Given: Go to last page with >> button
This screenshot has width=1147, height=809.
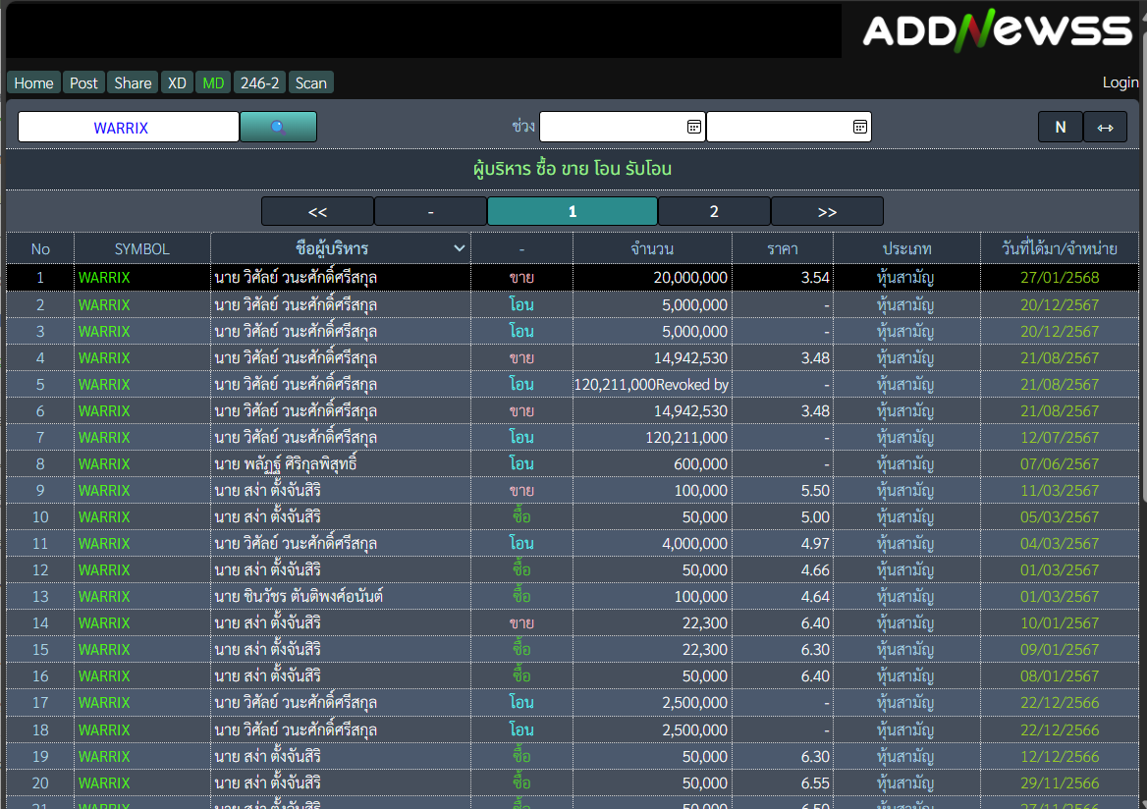Looking at the screenshot, I should 827,211.
